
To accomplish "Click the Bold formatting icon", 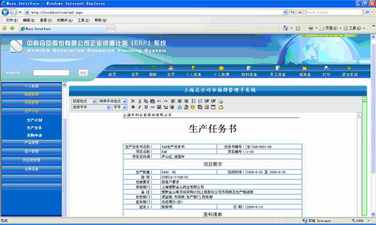I will tap(133, 107).
